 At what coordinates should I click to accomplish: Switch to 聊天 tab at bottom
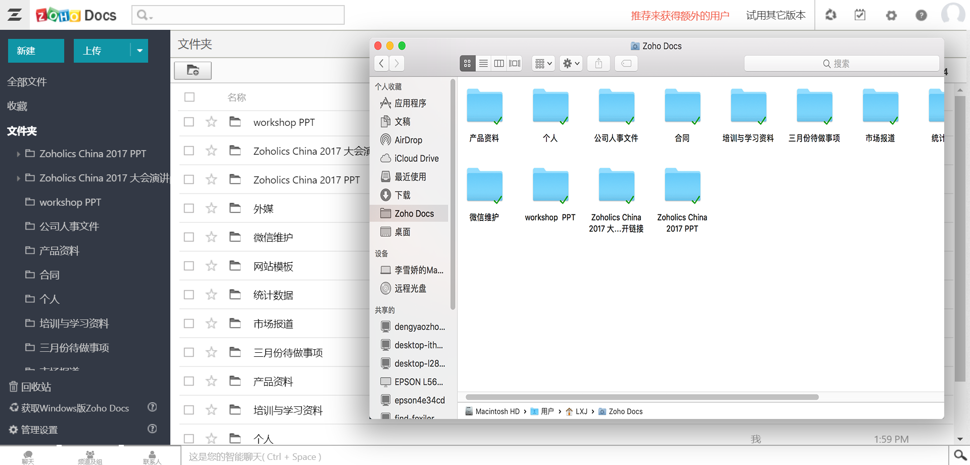28,456
